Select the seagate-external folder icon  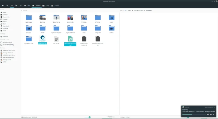point(70,28)
